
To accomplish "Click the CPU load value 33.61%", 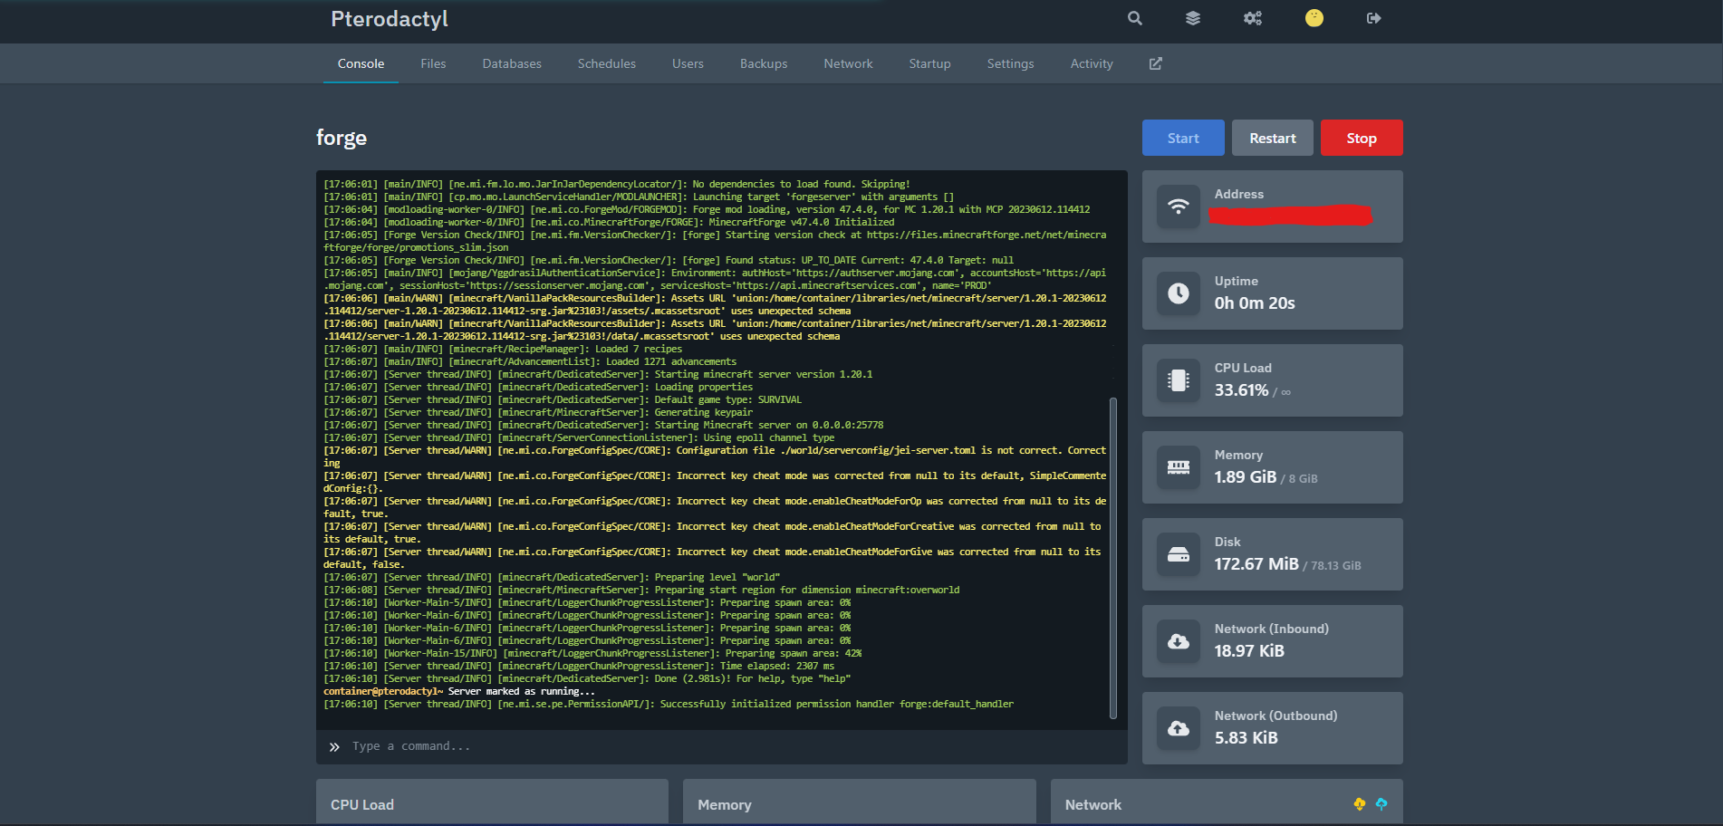I will pos(1241,390).
